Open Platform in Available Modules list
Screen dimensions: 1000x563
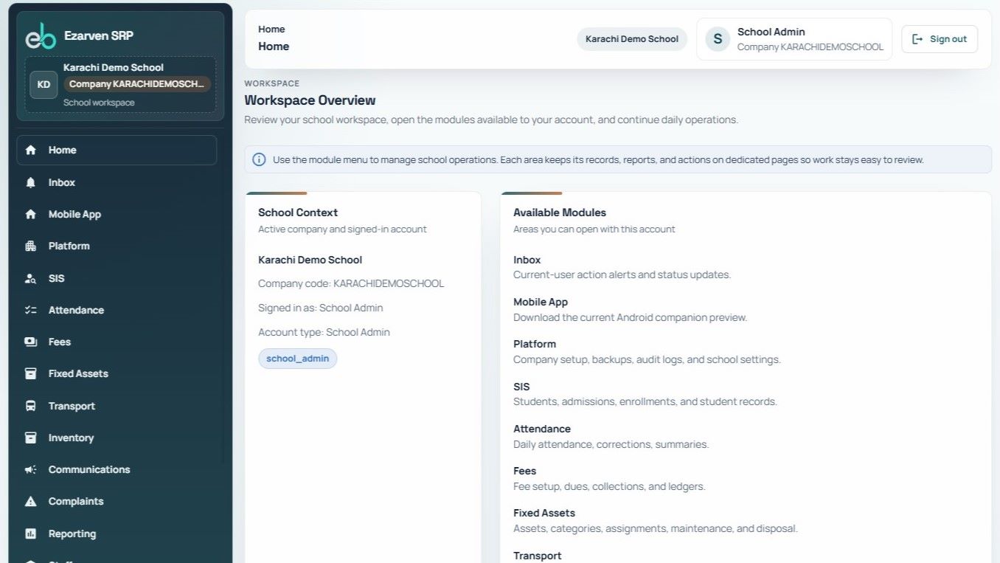pyautogui.click(x=535, y=344)
